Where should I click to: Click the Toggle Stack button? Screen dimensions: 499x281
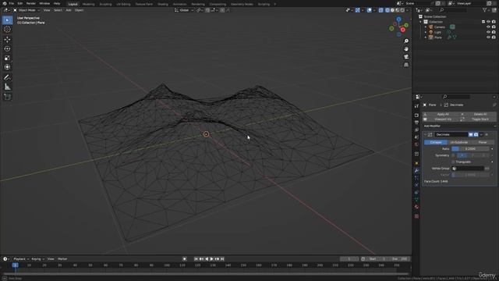tap(478, 119)
